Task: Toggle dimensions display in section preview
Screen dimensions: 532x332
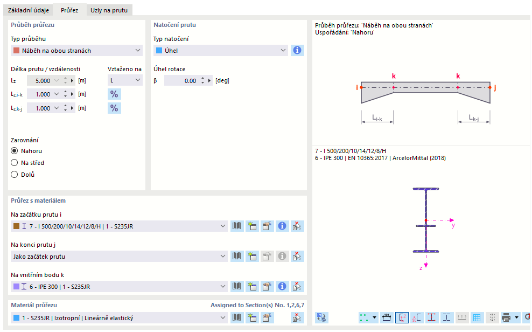Action: [x=387, y=318]
